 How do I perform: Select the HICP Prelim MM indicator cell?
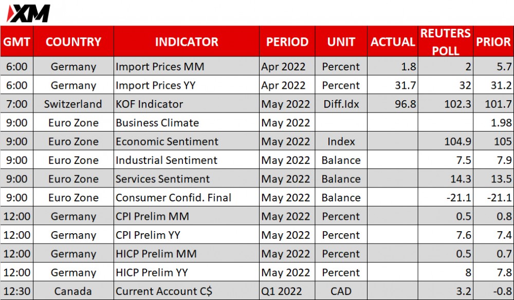coord(187,253)
